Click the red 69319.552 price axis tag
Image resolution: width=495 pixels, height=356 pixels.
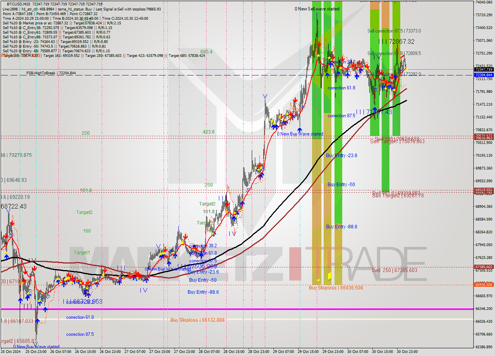coord(483,190)
